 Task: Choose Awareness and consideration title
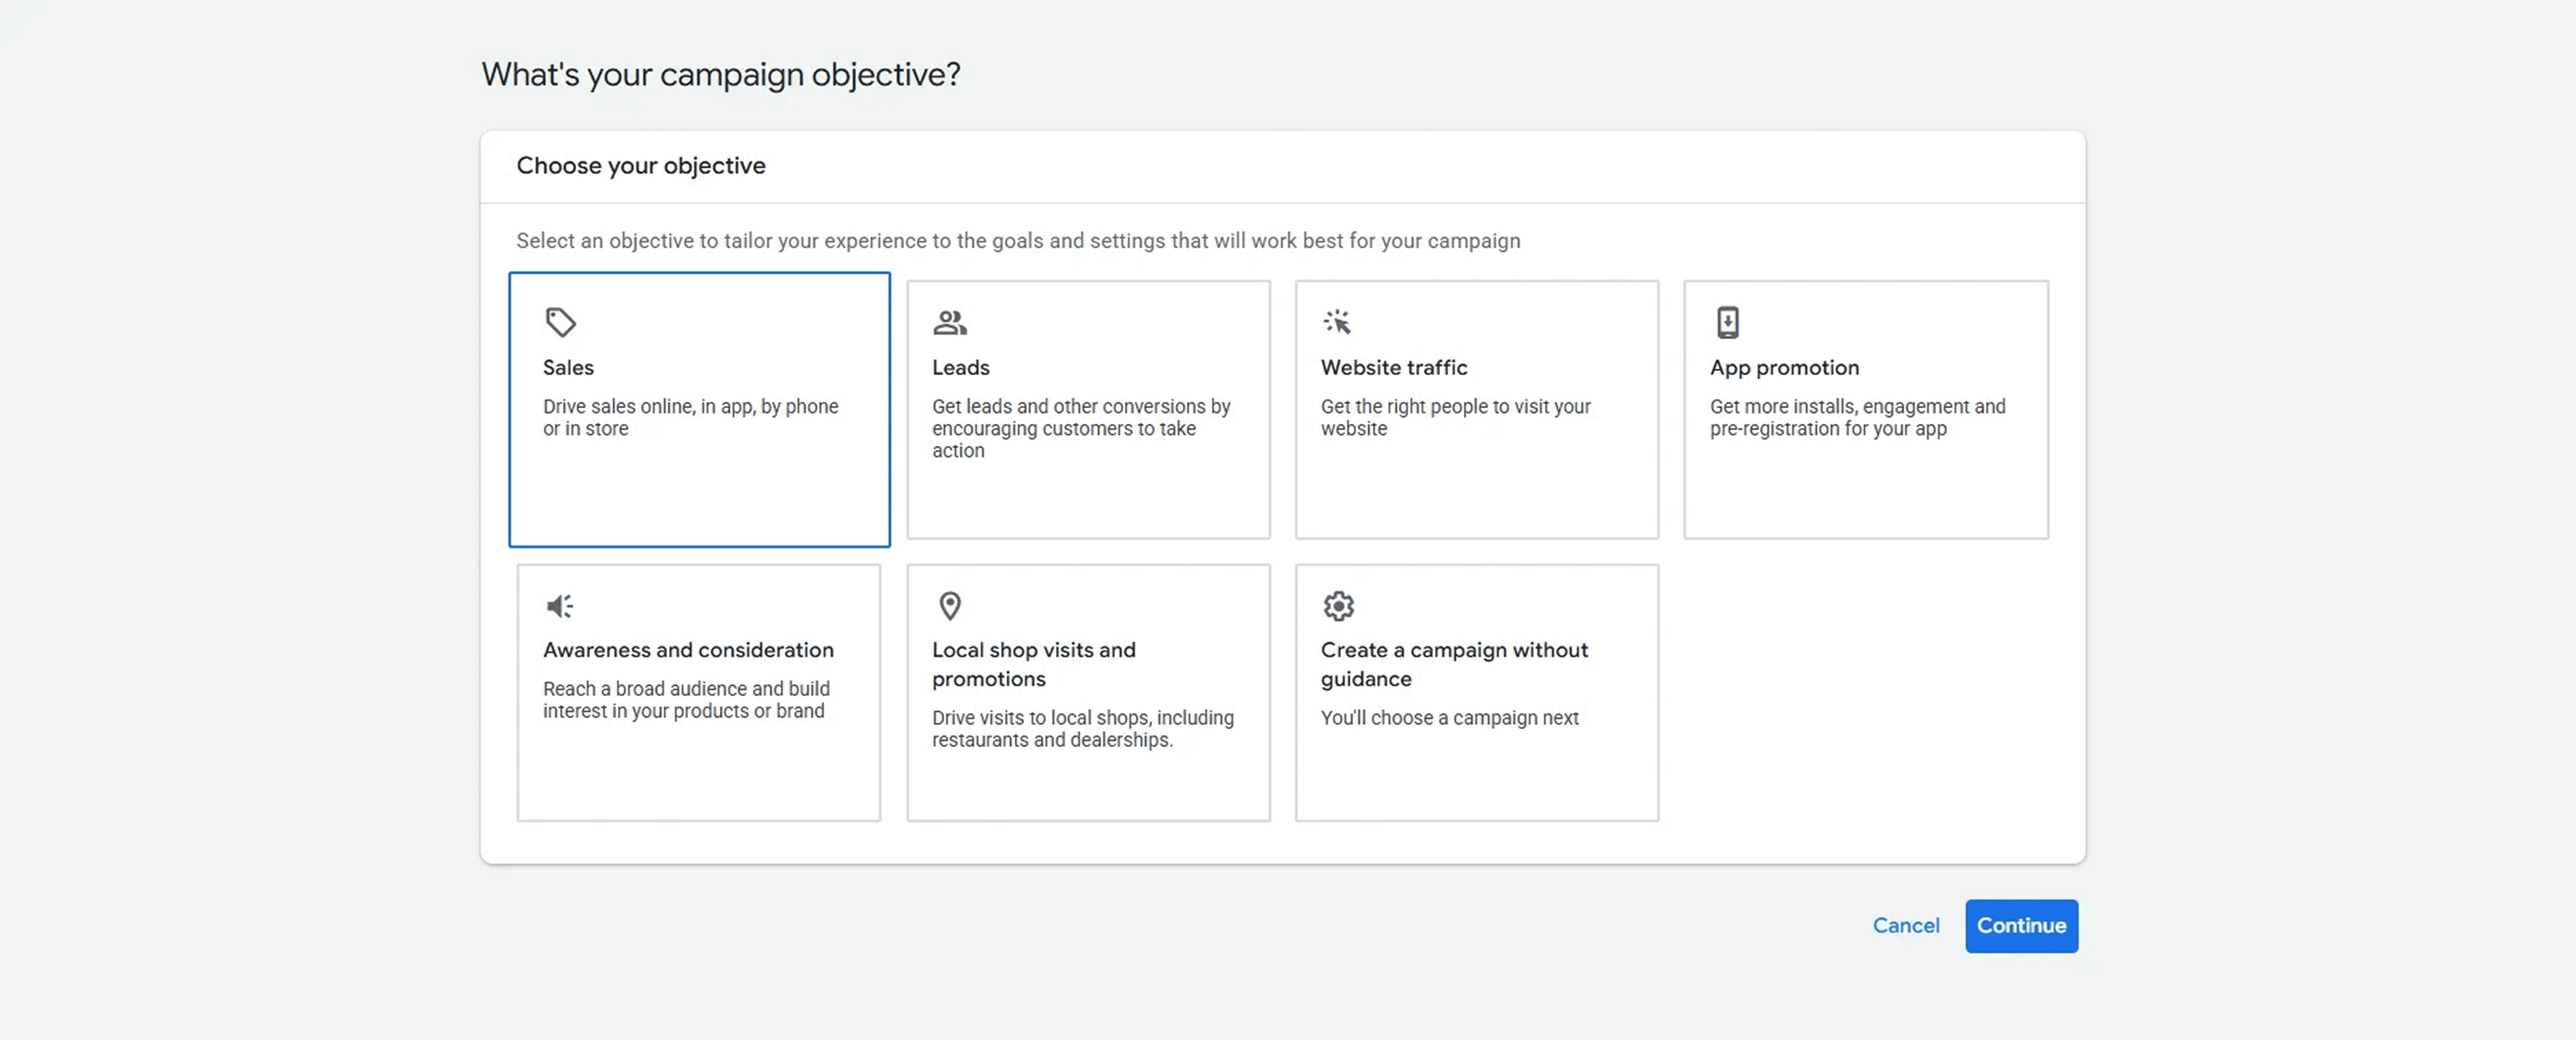click(688, 650)
